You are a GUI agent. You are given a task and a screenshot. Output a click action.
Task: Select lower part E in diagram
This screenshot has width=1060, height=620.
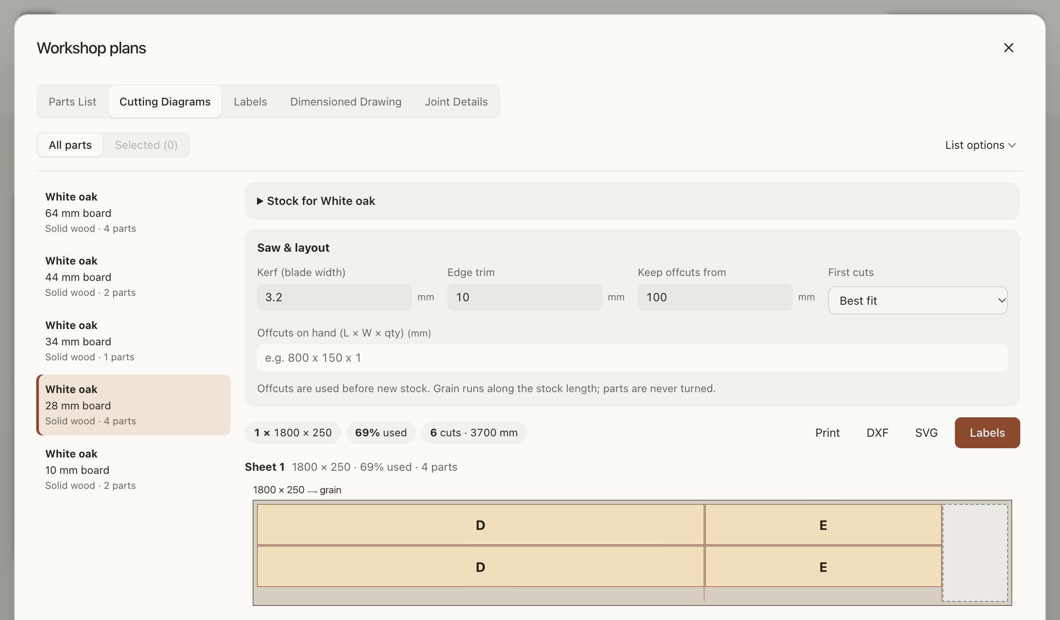point(823,567)
